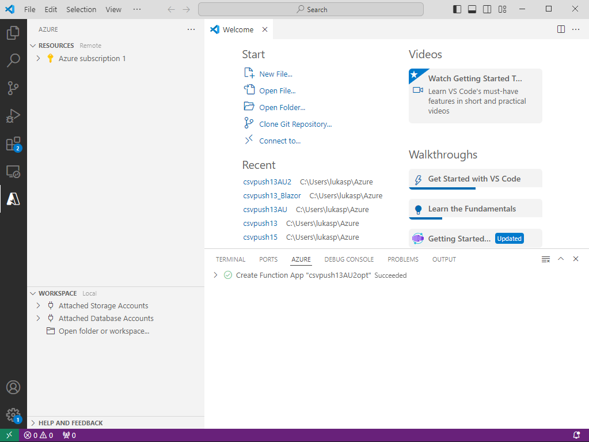
Task: Switch to the Terminal panel tab
Action: point(230,259)
